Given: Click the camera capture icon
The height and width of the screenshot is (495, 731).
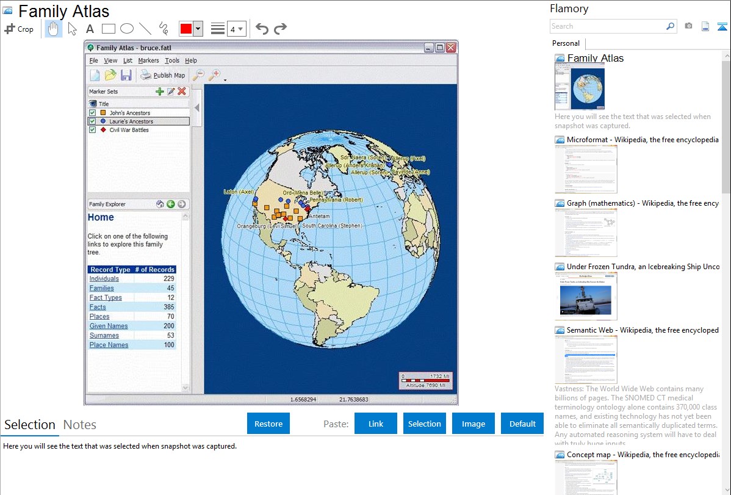Looking at the screenshot, I should coord(688,26).
